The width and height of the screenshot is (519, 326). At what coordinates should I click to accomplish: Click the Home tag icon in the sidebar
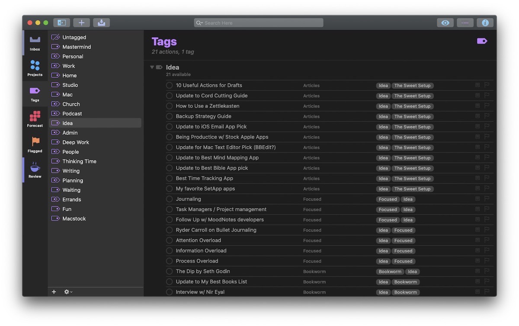[x=55, y=75]
